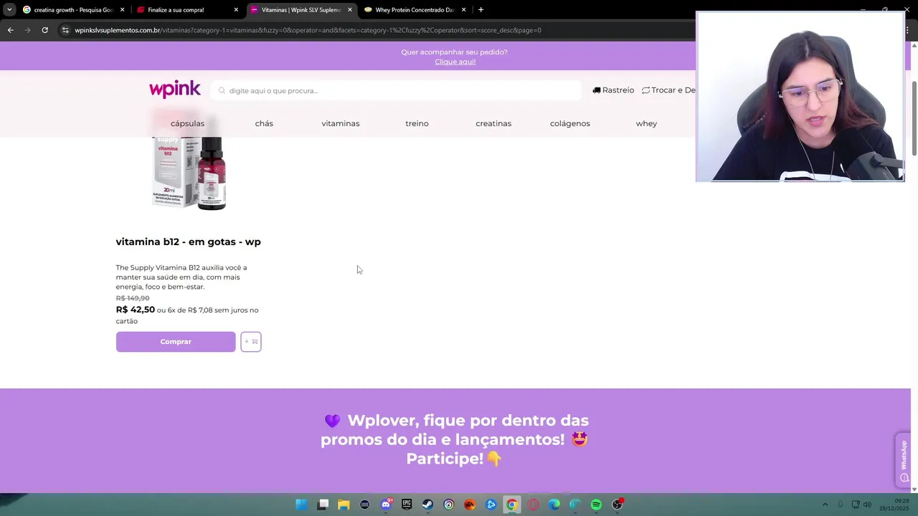Open the vitamina b12 em gotas product title

tap(189, 242)
